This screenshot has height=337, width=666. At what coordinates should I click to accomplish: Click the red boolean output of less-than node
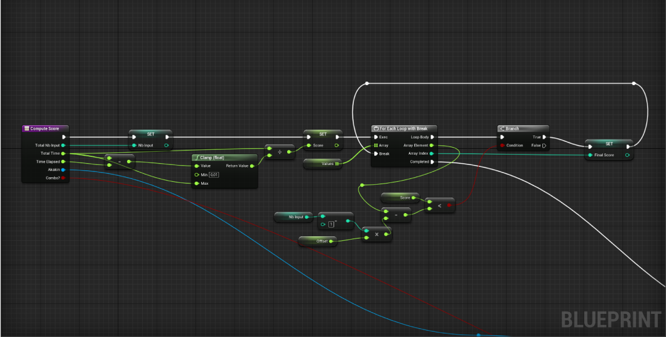[x=449, y=204]
